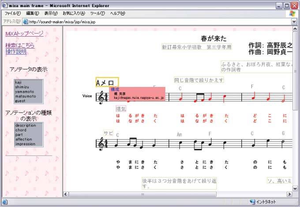Image resolution: width=300 pixels, height=207 pixels.
Task: Open the ヘルプ(H) menu
Action: 117,13
